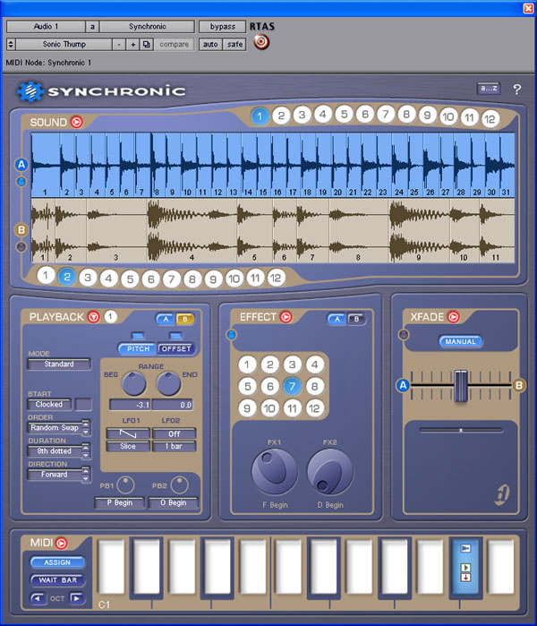Click B endpoint icon on crossfader
The image size is (537, 626).
coord(518,386)
